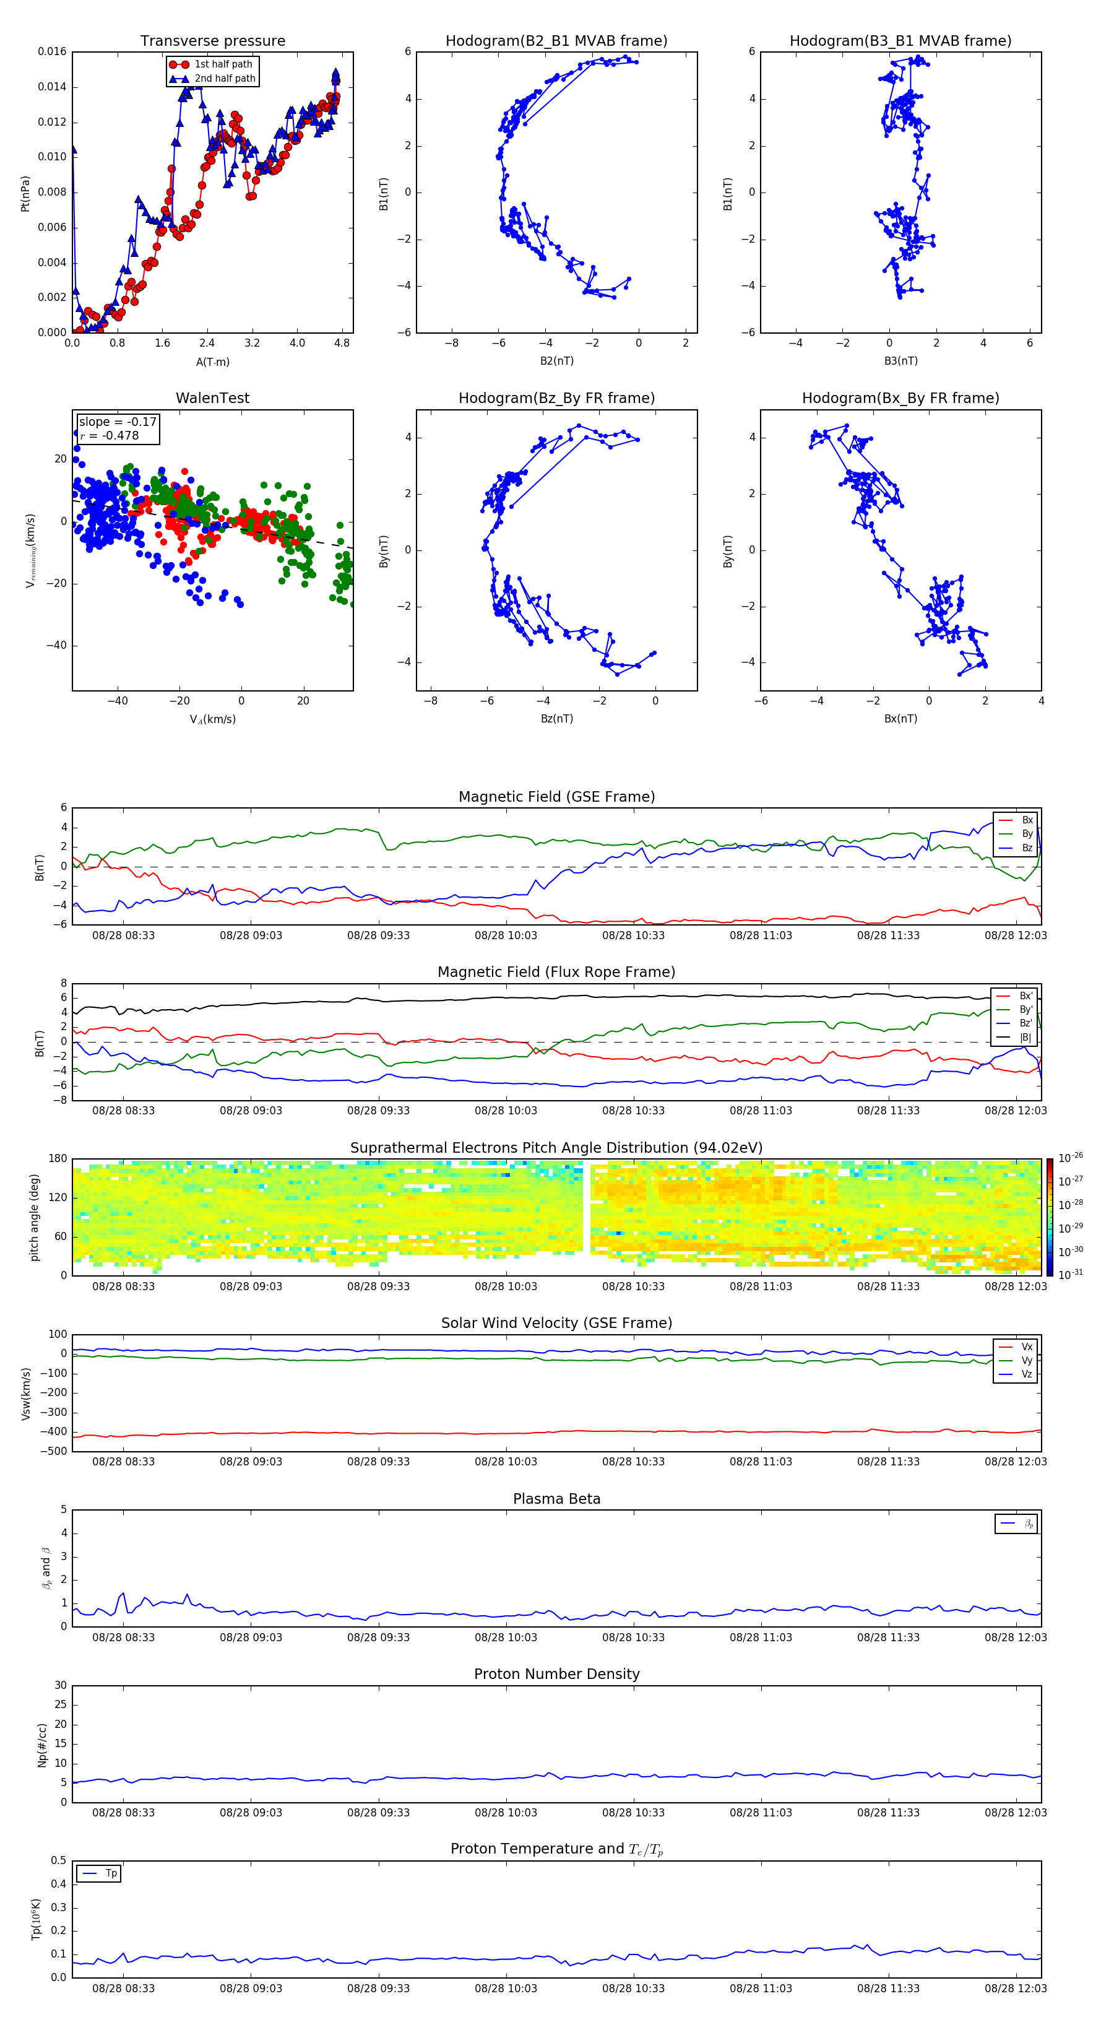
Task: Click the red Vx curve in solar wind plot
Action: (x=556, y=1431)
